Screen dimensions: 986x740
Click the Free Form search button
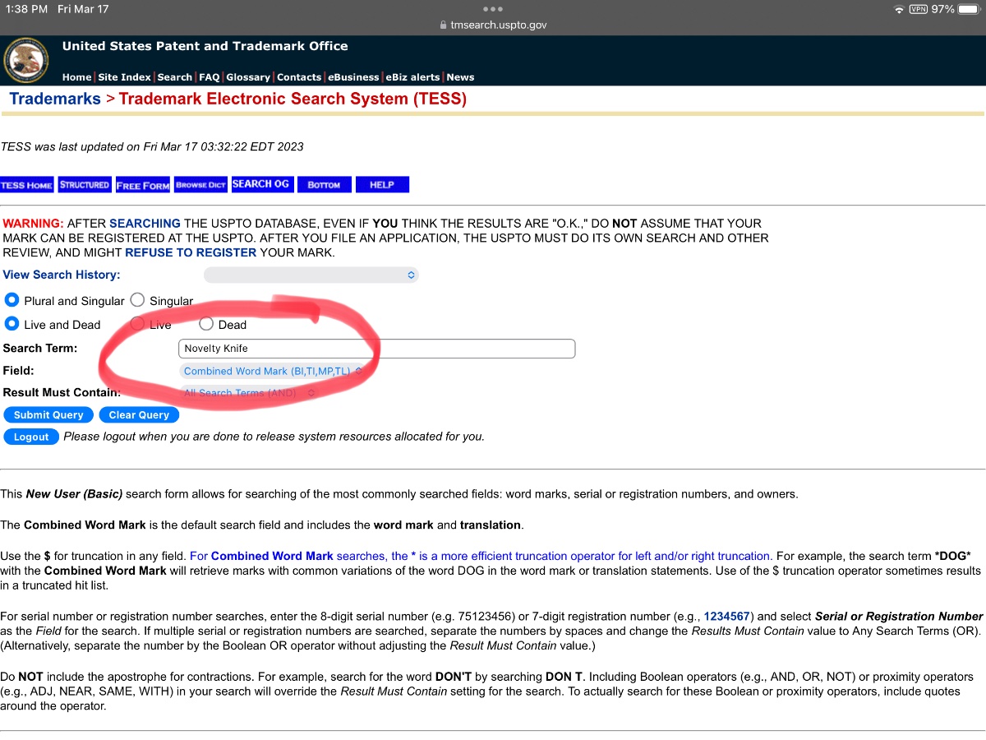(x=143, y=185)
